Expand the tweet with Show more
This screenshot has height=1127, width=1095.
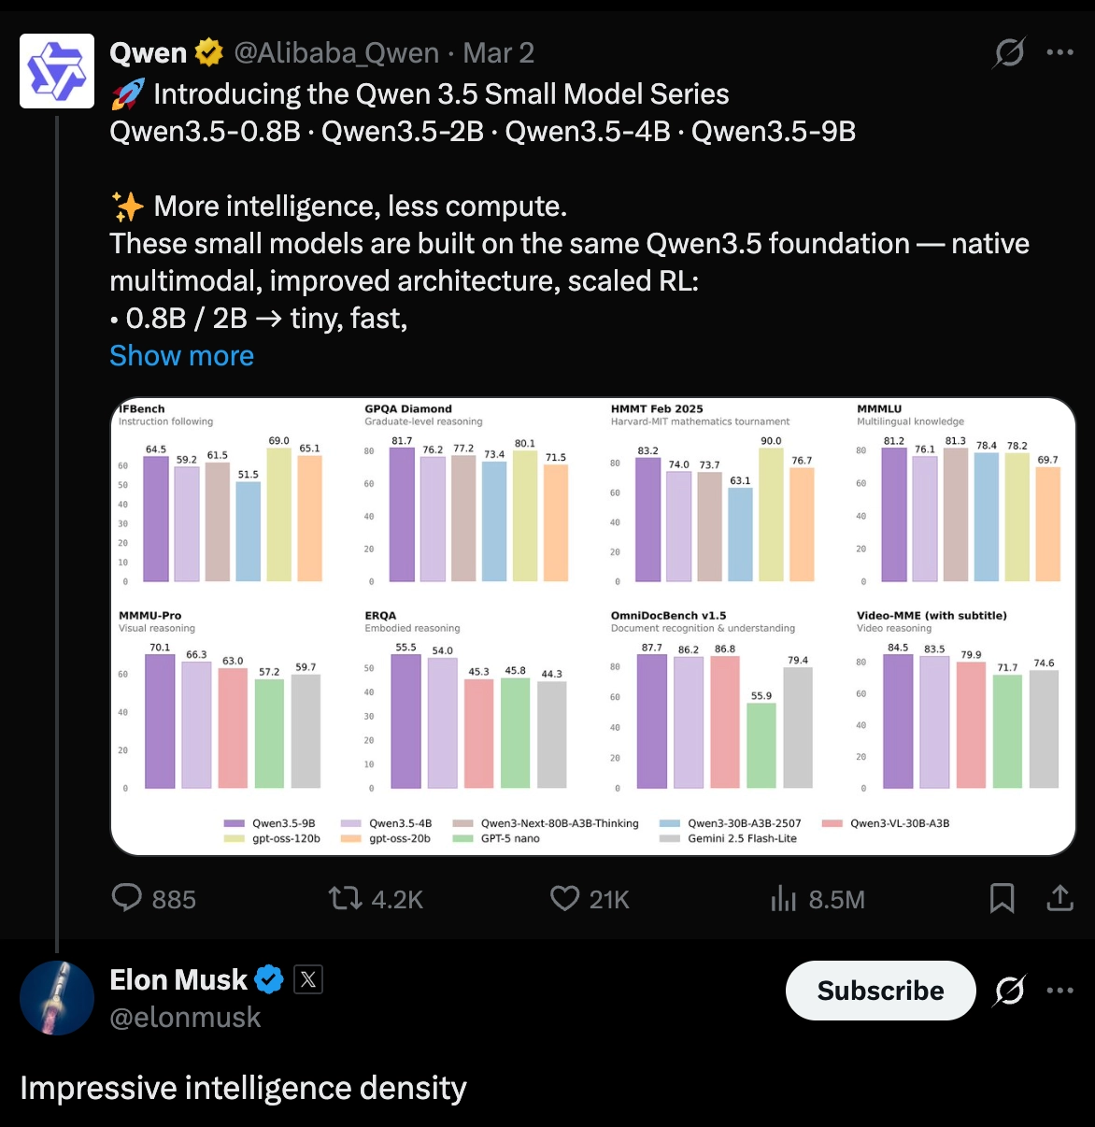[181, 355]
